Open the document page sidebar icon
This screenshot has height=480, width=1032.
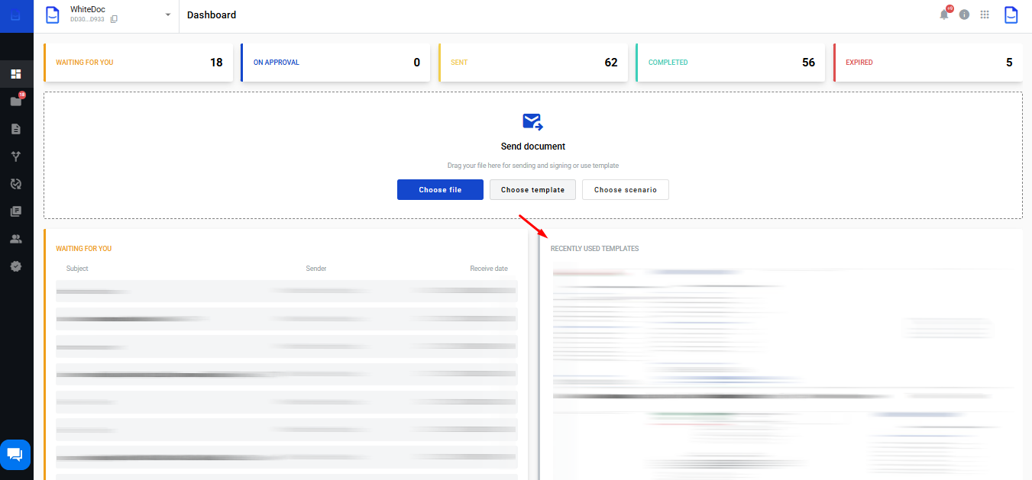(16, 129)
